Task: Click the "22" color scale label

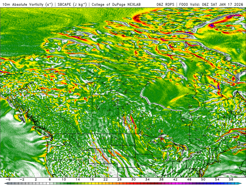Action: click(105, 179)
